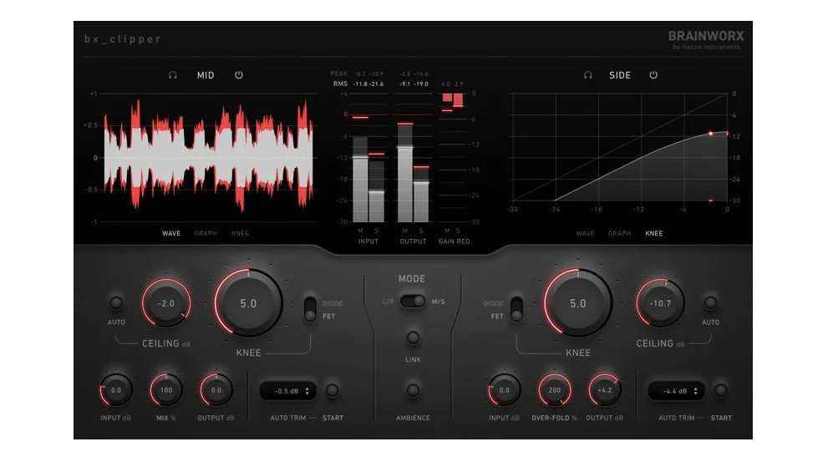Click the SIDE ceiling knob at -10.7
The image size is (818, 462).
click(660, 303)
